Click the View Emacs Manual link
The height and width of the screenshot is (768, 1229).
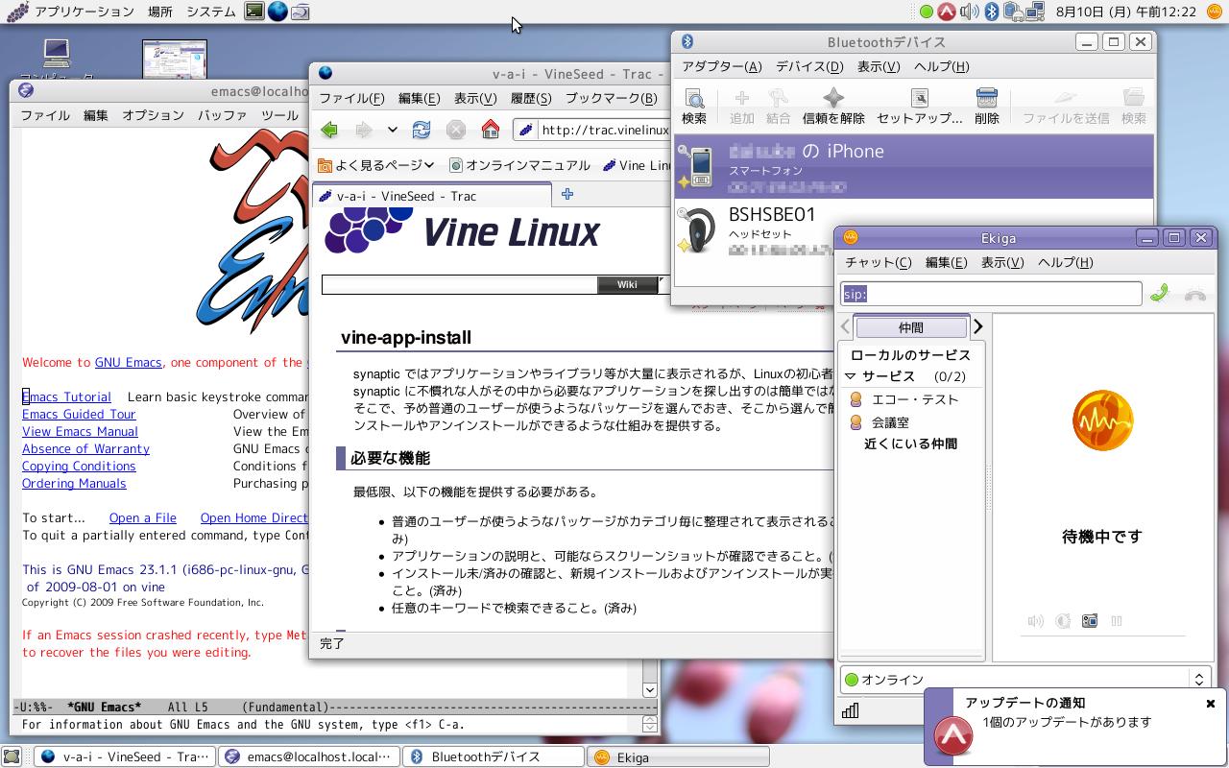80,431
